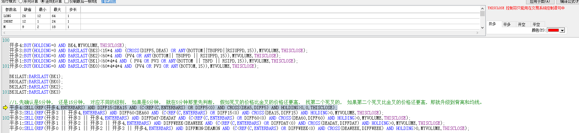Select 逐K线计算 run mode
Image resolution: width=579 pixels, height=133 pixels.
point(43,2)
